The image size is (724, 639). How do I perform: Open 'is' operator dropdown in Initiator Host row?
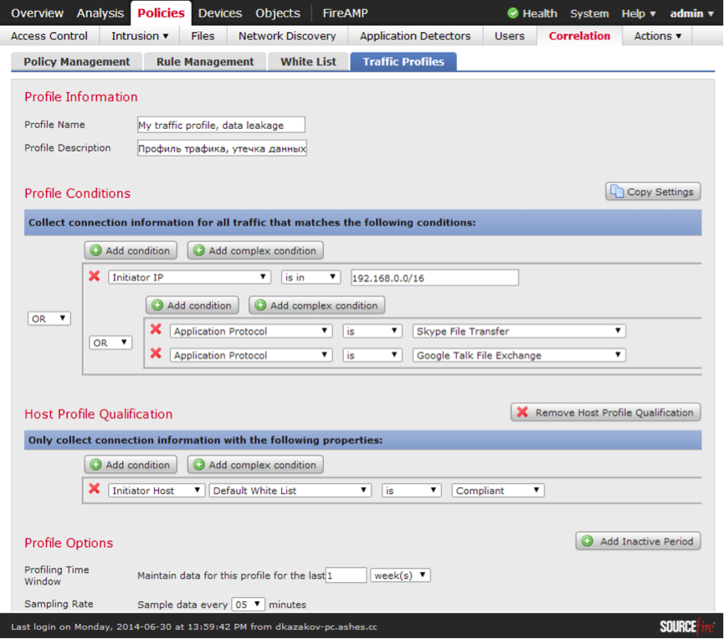point(412,490)
